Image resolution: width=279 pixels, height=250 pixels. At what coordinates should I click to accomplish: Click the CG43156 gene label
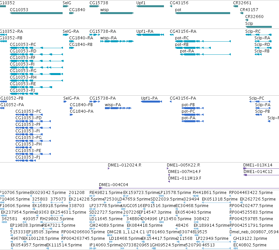tap(179, 3)
